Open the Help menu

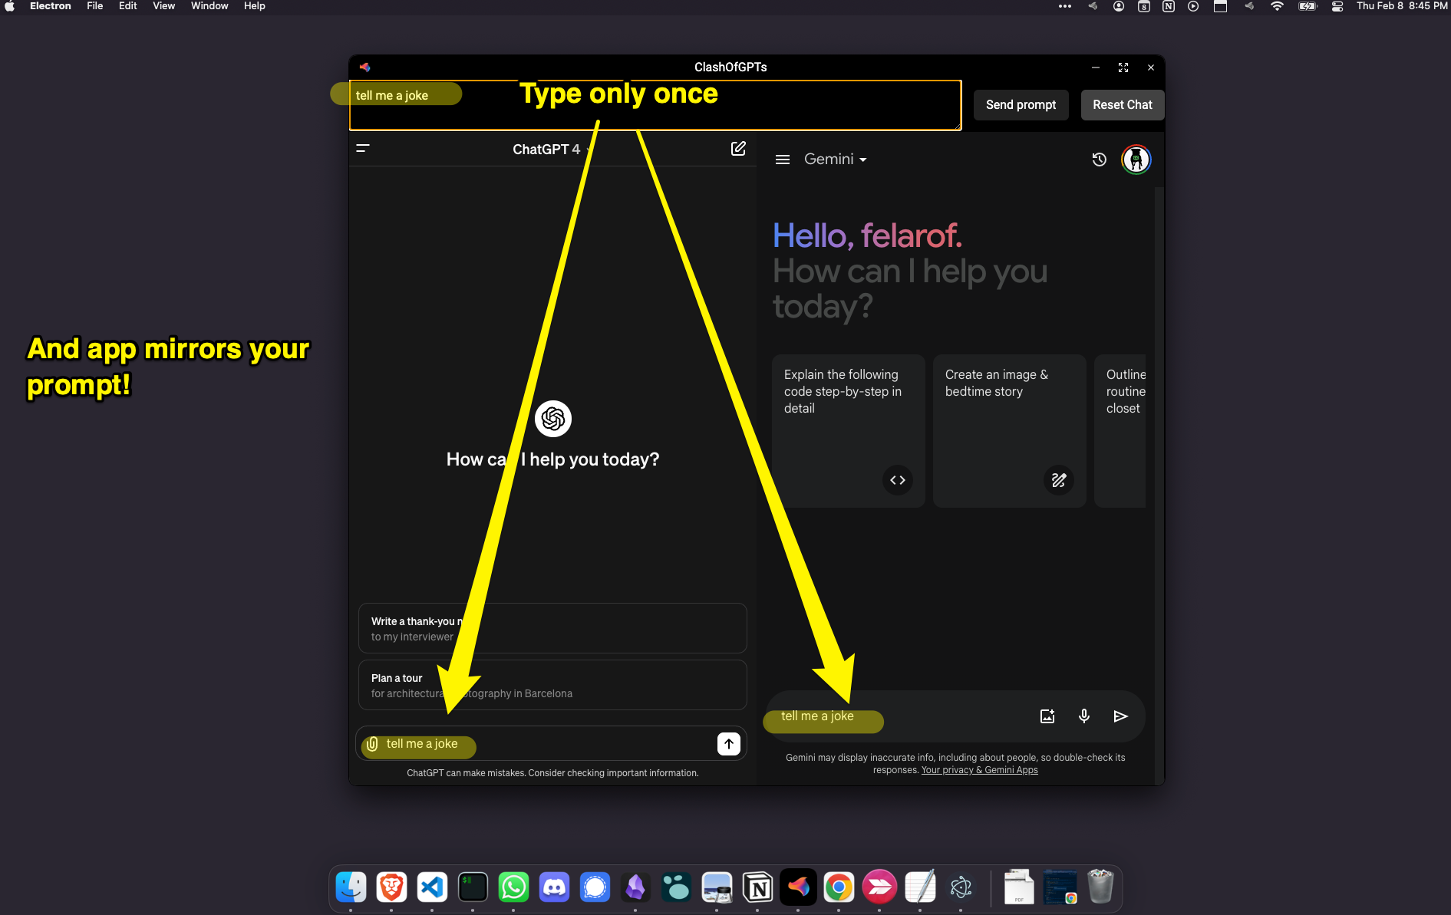[254, 6]
